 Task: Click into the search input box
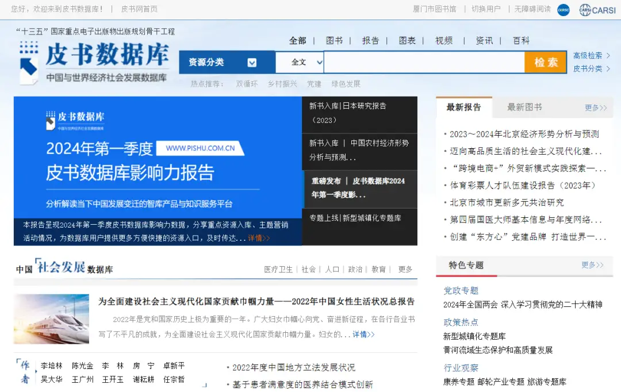coord(424,62)
